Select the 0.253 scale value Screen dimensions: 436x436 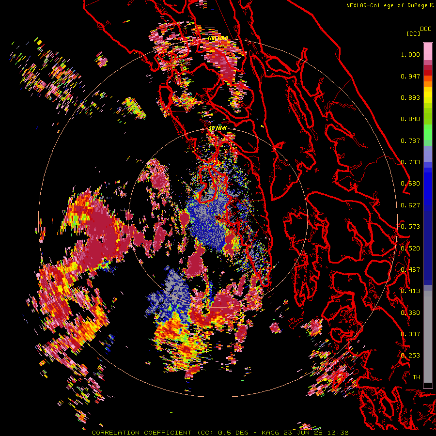coord(410,356)
